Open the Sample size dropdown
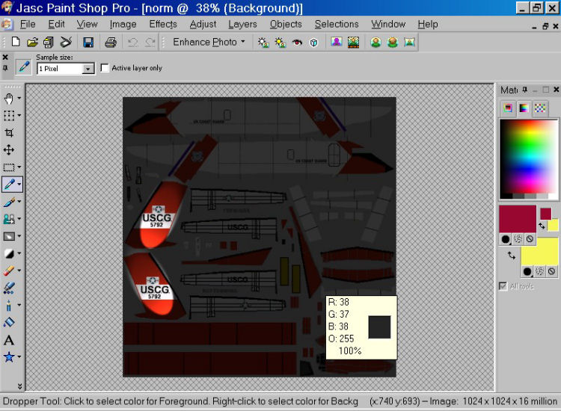 pyautogui.click(x=88, y=69)
